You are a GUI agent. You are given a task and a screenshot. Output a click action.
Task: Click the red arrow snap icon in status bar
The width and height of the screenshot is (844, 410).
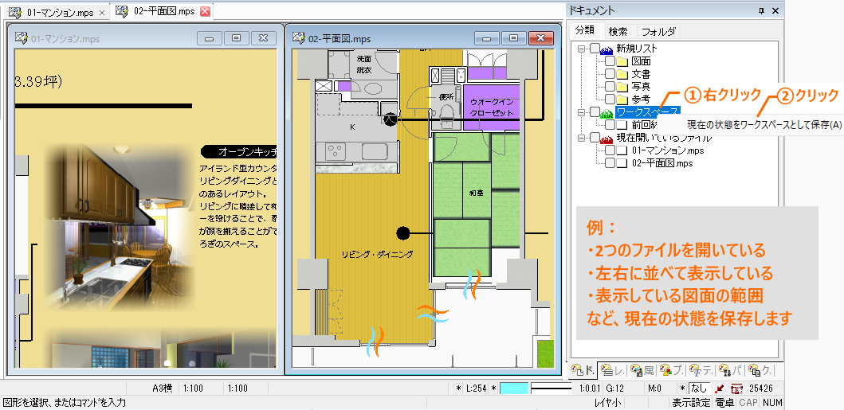click(x=719, y=389)
